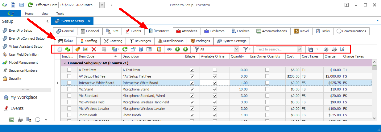Open the Effective Date dropdown
The width and height of the screenshot is (381, 132).
pos(102,5)
